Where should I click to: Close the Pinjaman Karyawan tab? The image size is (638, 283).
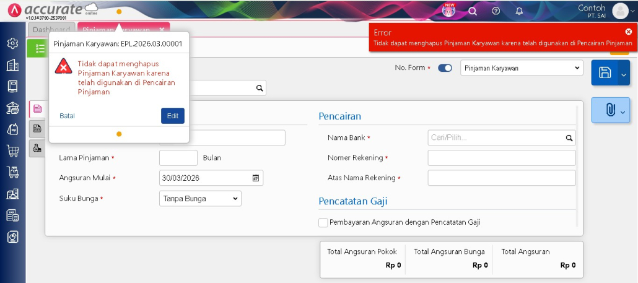[x=161, y=30]
